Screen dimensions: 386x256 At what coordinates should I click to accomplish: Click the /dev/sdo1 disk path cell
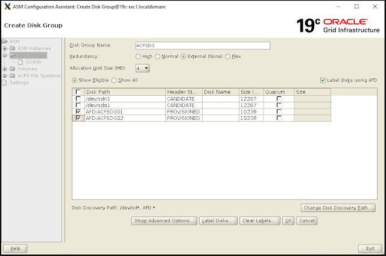point(125,105)
